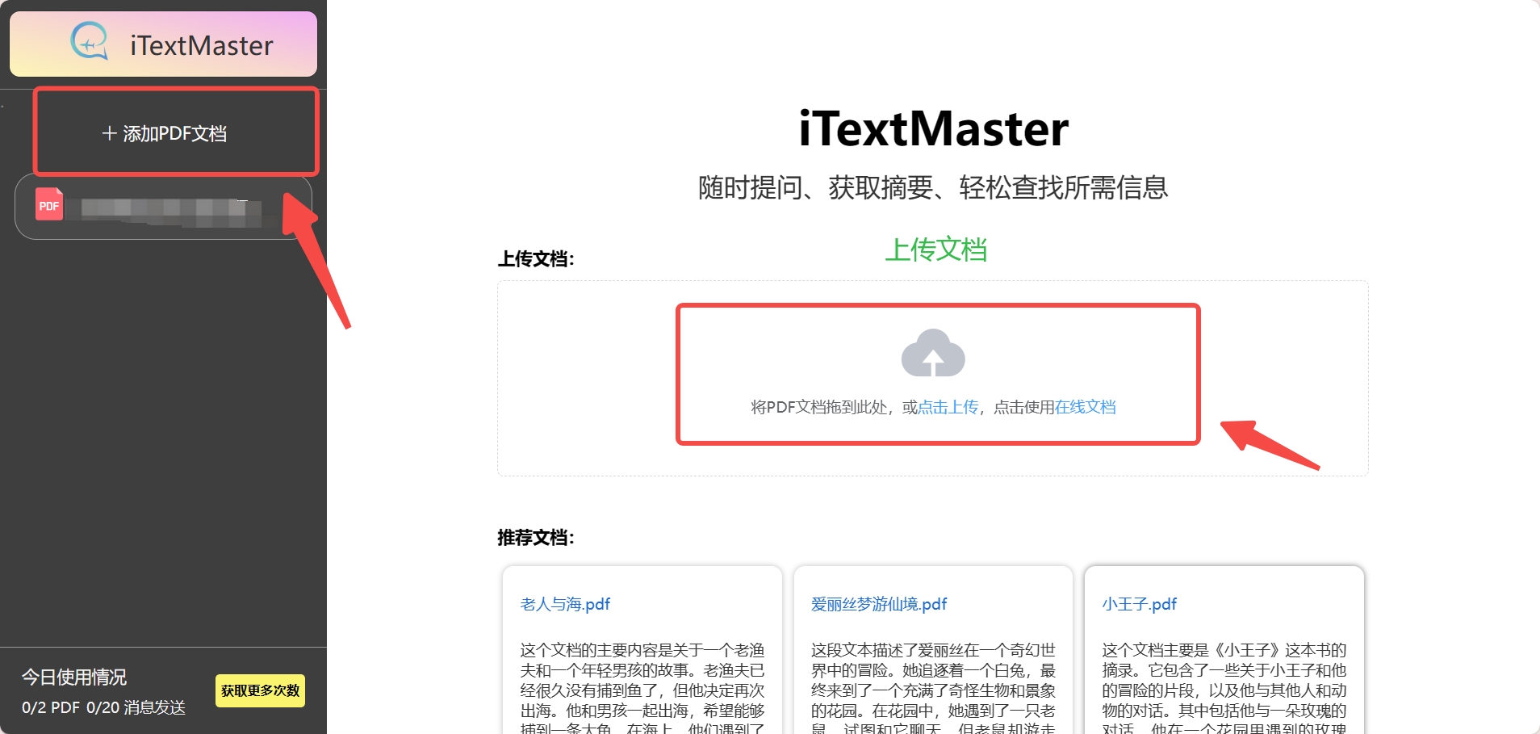The image size is (1540, 734).
Task: Click the 添加PDF文档 button
Action: (164, 133)
